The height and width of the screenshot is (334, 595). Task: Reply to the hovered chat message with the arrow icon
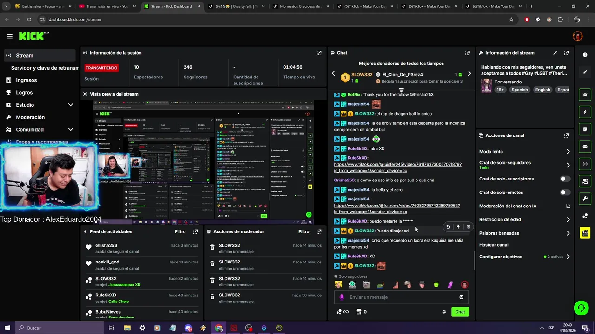[448, 227]
